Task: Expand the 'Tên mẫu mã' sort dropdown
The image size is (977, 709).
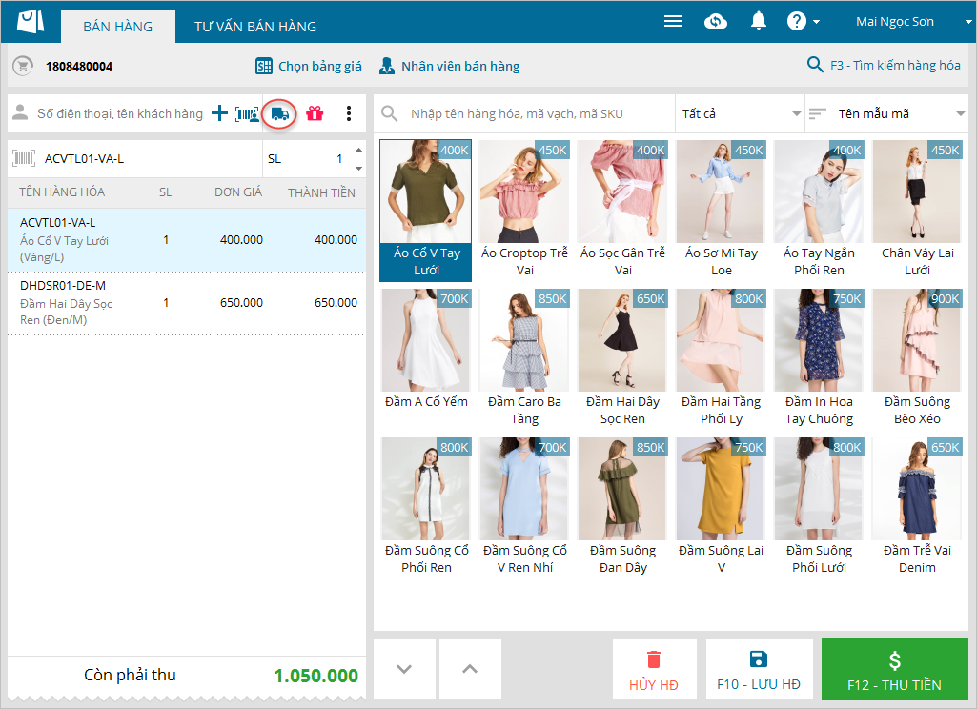Action: point(886,113)
